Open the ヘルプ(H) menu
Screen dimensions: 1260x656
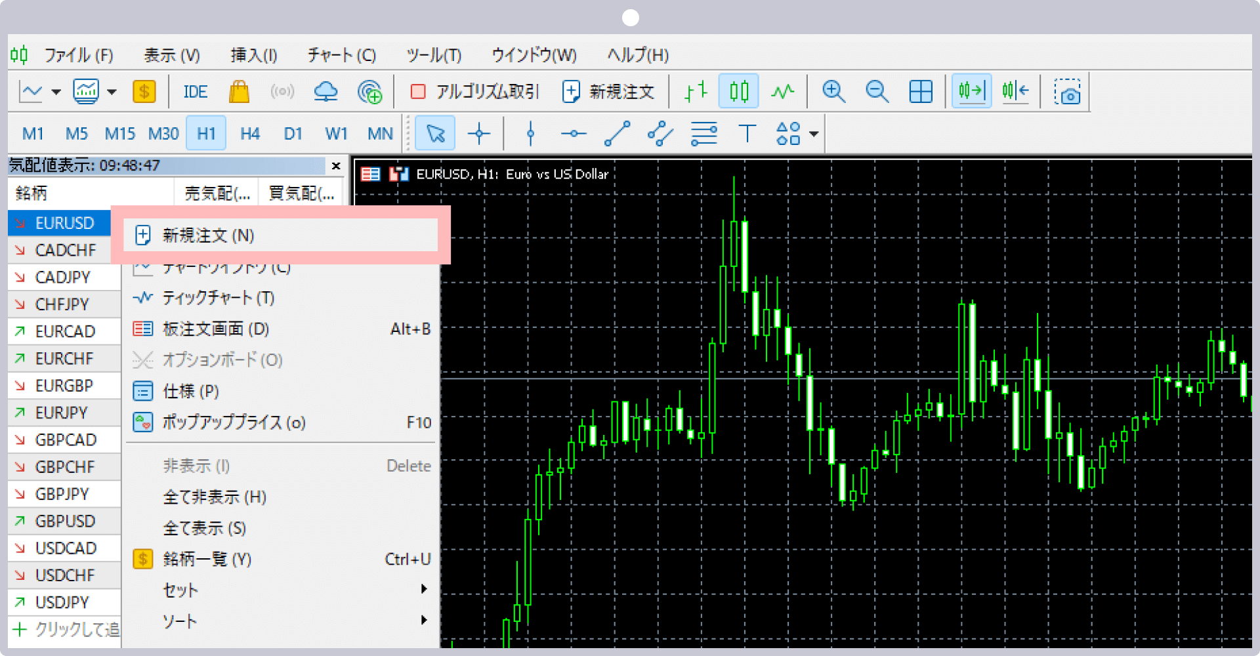pyautogui.click(x=638, y=55)
